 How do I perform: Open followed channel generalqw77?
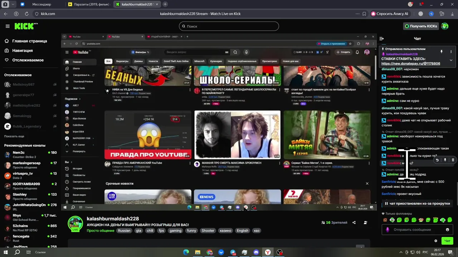[30, 95]
